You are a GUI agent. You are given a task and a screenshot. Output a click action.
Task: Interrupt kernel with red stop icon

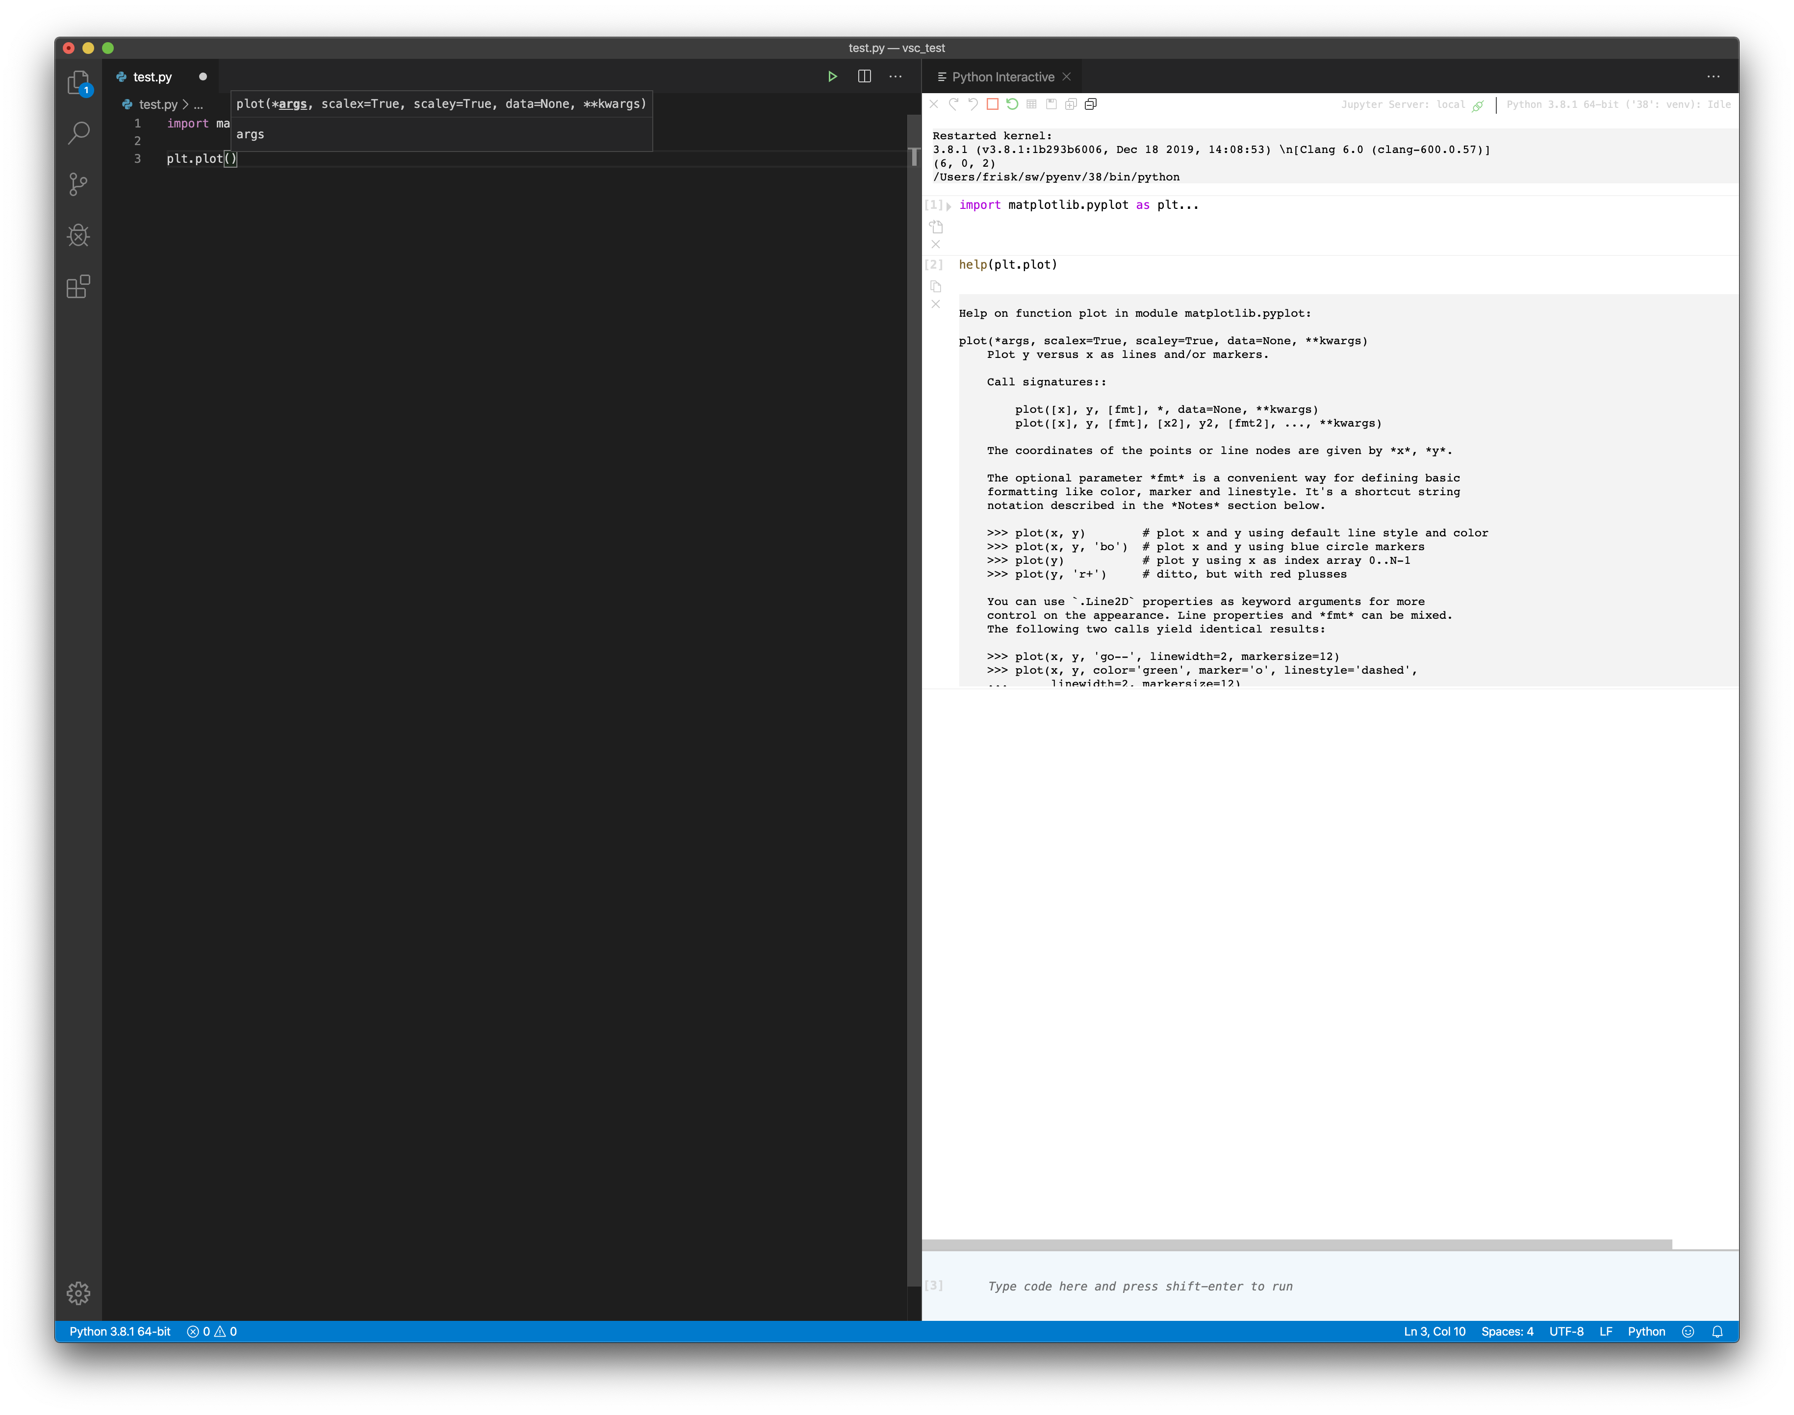[992, 104]
